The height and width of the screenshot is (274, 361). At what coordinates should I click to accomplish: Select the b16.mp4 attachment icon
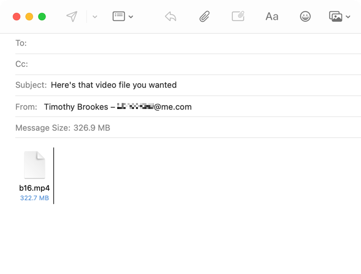[35, 165]
